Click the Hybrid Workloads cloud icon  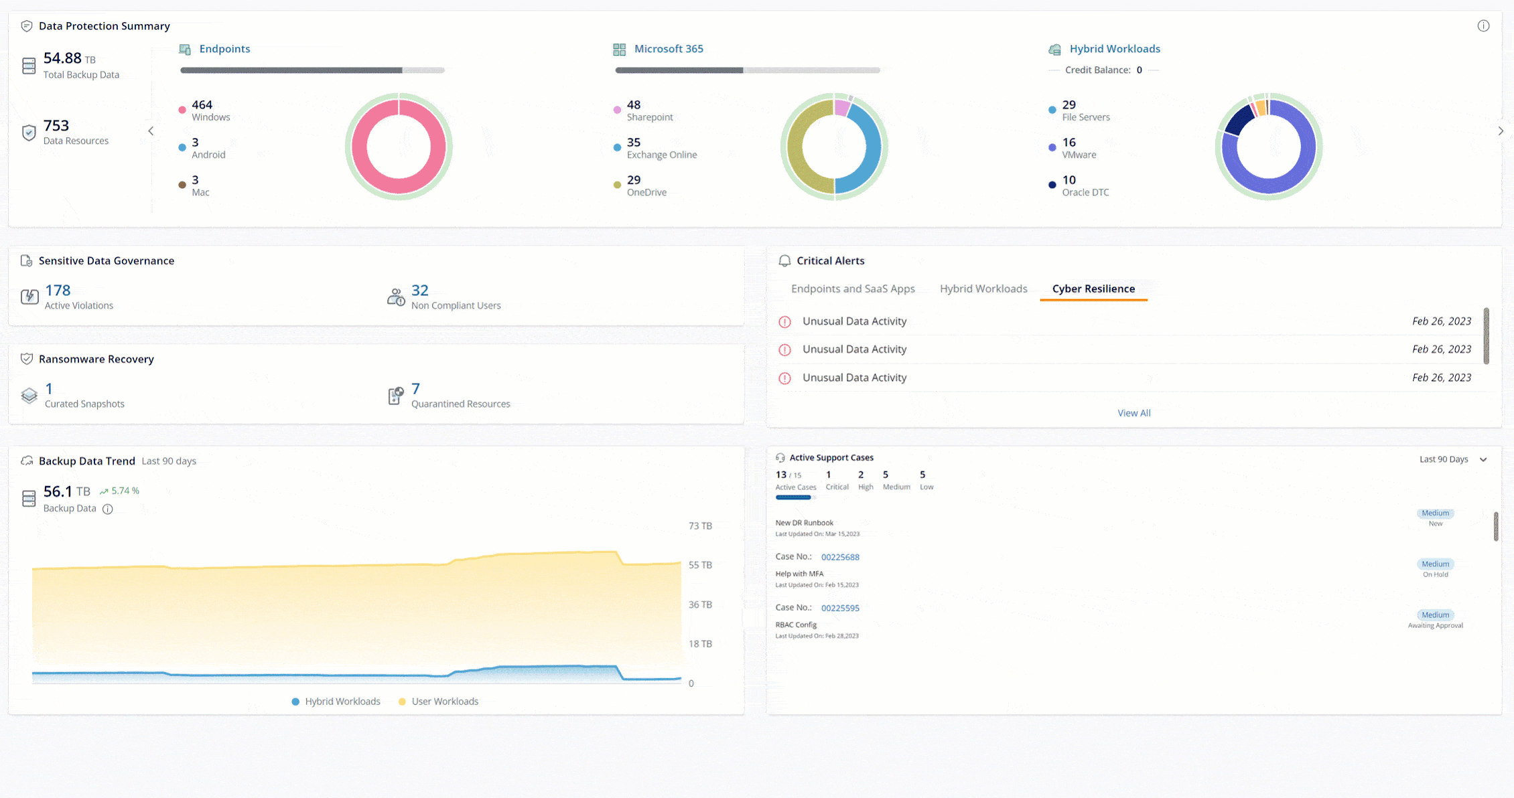coord(1054,50)
